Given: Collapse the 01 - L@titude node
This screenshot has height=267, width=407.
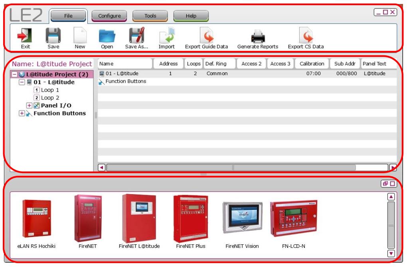Looking at the screenshot, I should (22, 82).
